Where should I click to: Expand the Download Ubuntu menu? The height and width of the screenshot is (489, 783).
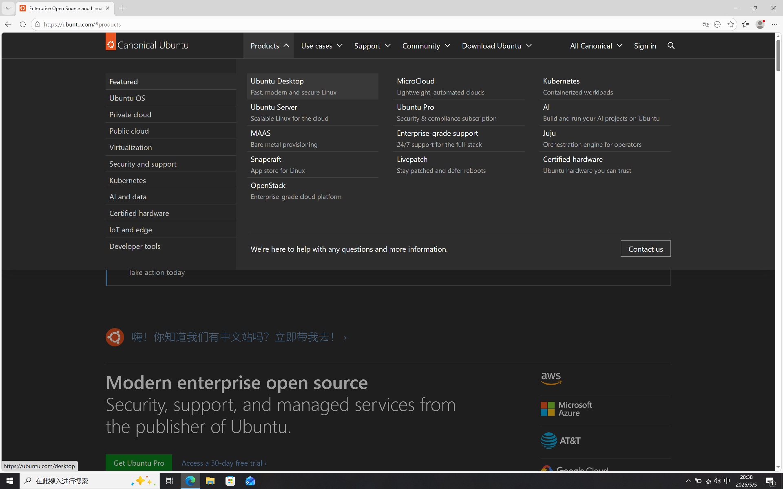pyautogui.click(x=497, y=46)
